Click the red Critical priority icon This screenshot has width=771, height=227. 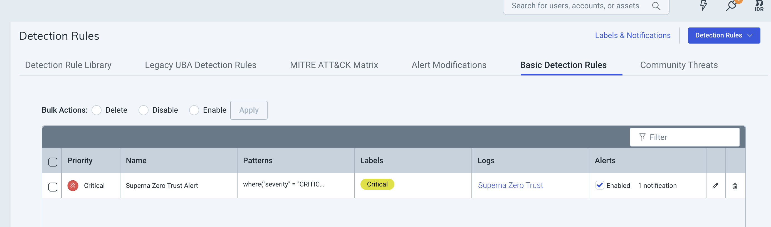(x=72, y=185)
